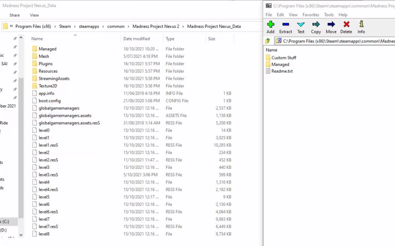This screenshot has width=395, height=246.
Task: Select the (D:) drive in navigation pane
Action: point(3,230)
